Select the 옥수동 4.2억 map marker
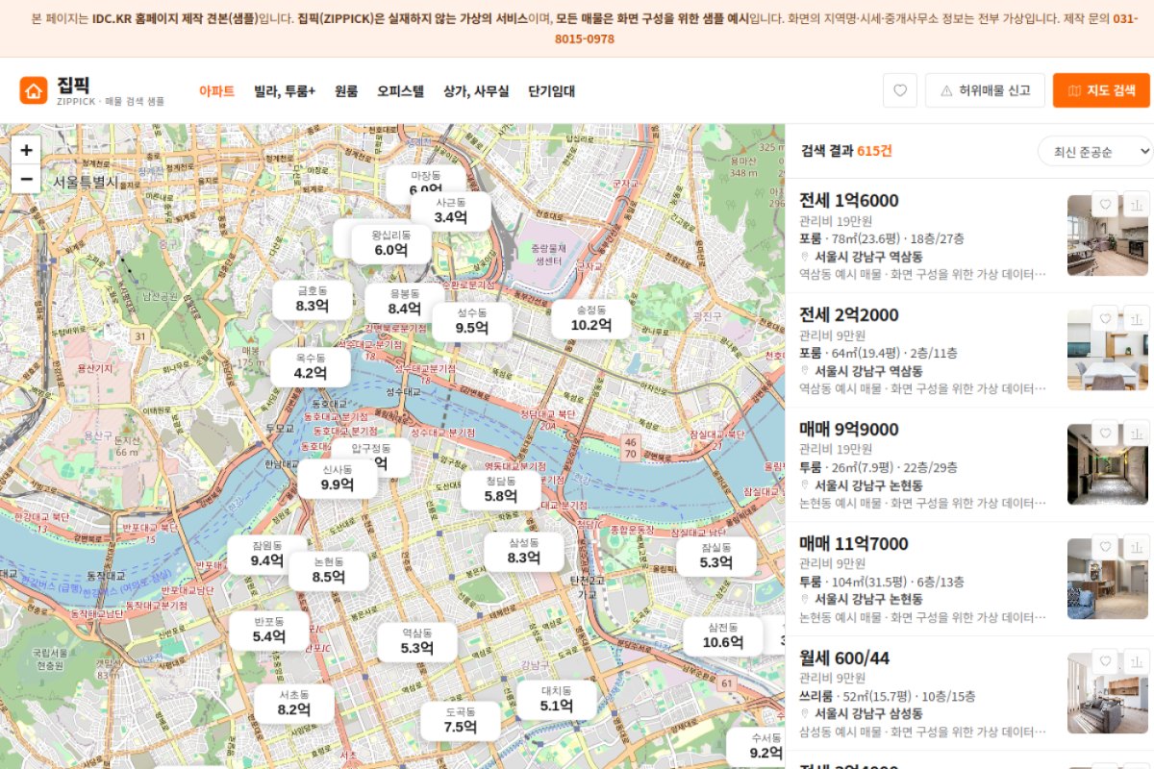 [311, 366]
